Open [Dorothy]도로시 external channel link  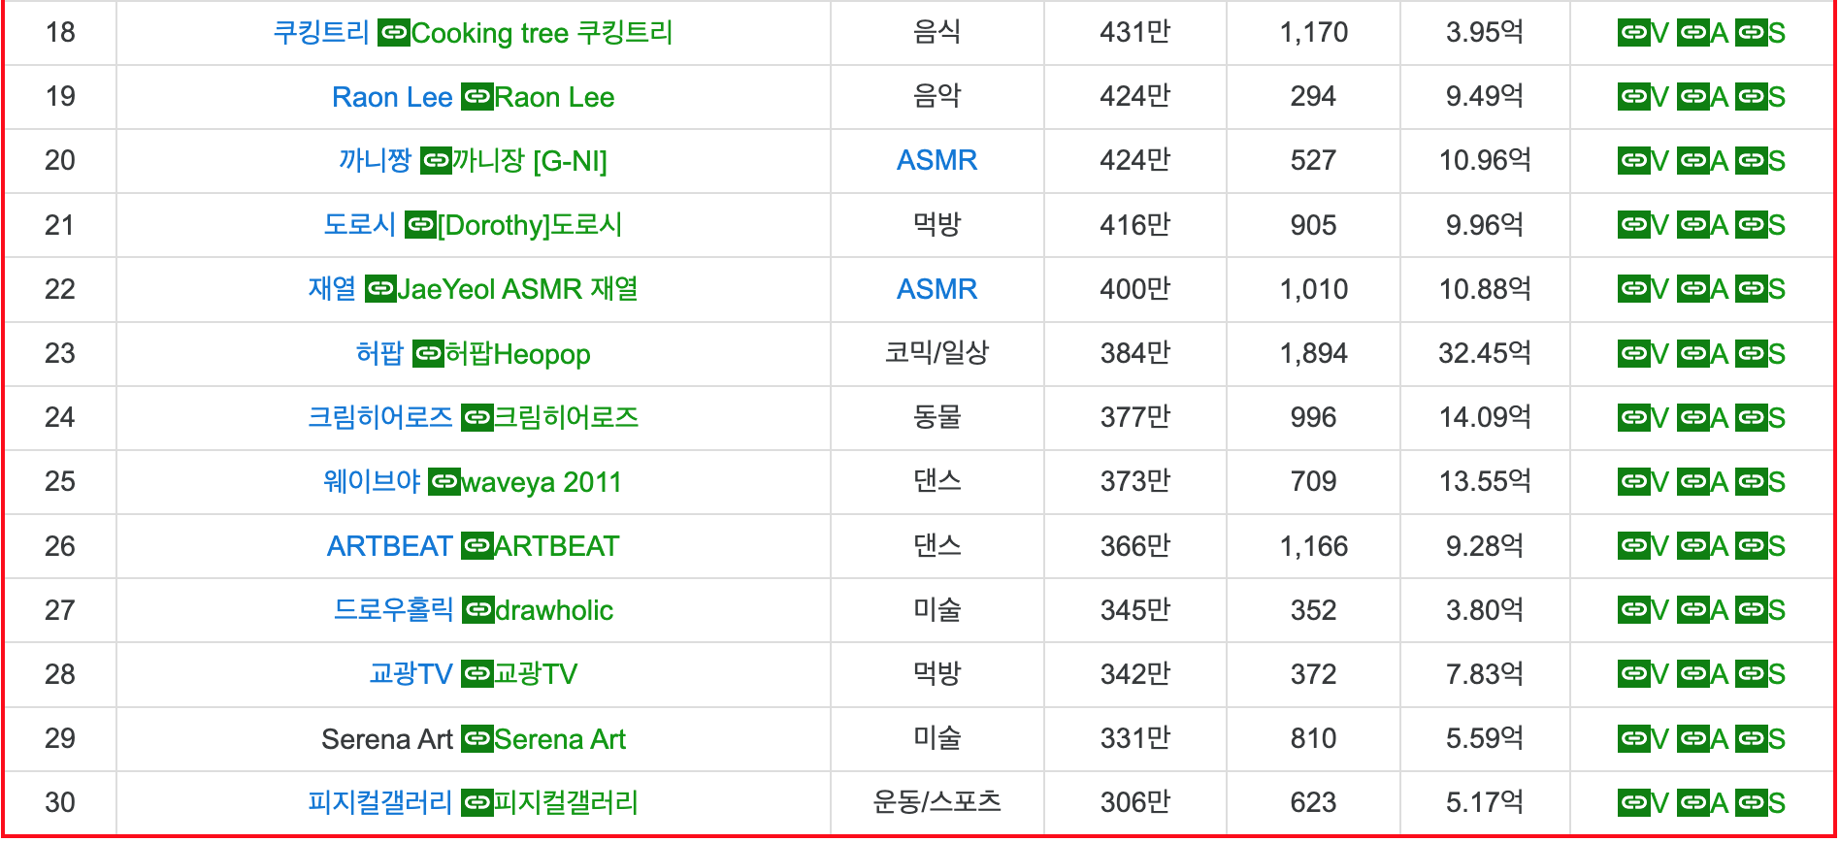pyautogui.click(x=513, y=225)
